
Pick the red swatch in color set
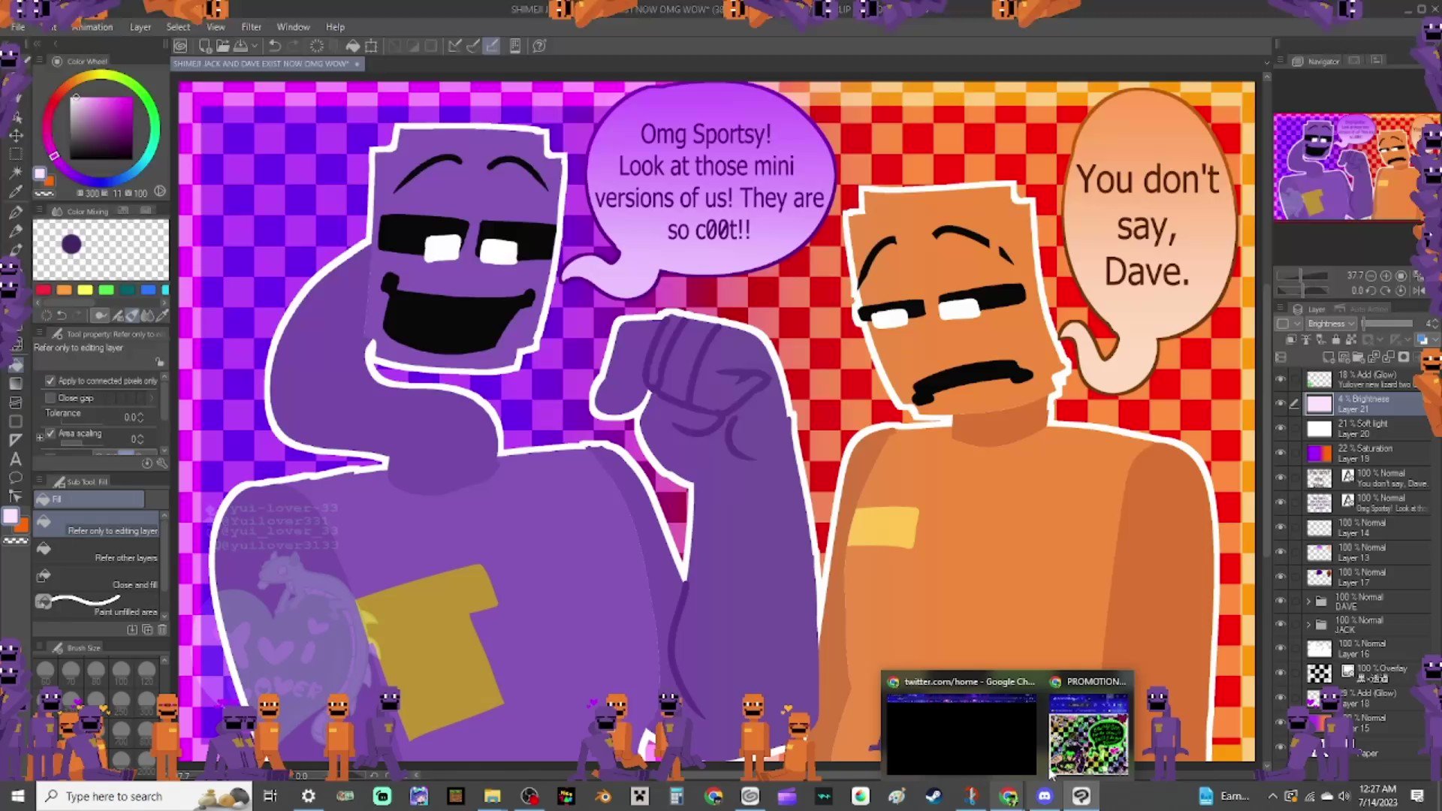coord(44,291)
